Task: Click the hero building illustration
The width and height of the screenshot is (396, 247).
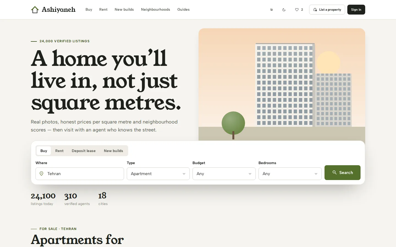Action: point(282,85)
